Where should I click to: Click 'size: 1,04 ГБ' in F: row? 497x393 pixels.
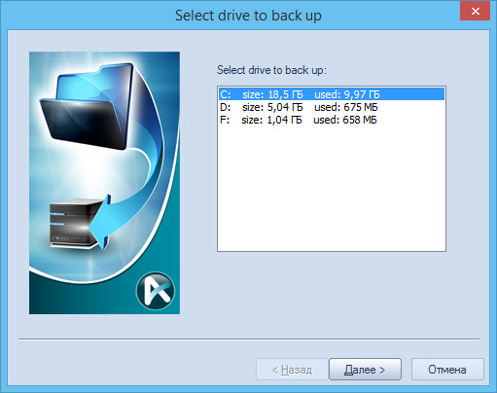tap(271, 120)
